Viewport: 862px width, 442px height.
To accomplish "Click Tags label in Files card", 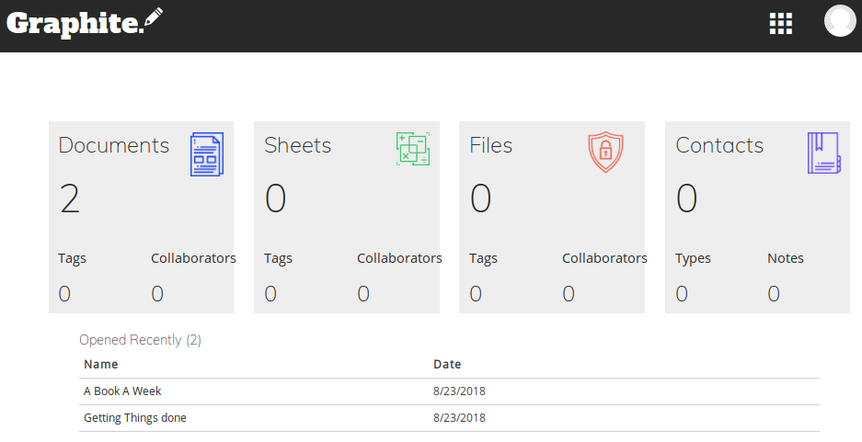I will point(483,258).
